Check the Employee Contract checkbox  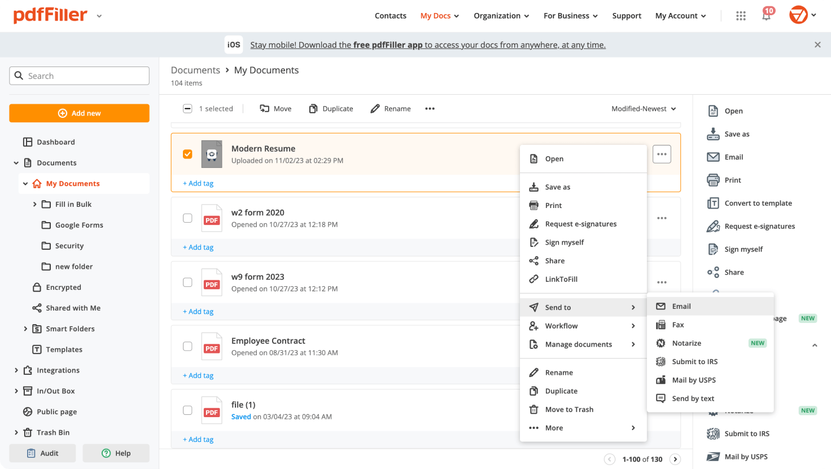click(187, 346)
